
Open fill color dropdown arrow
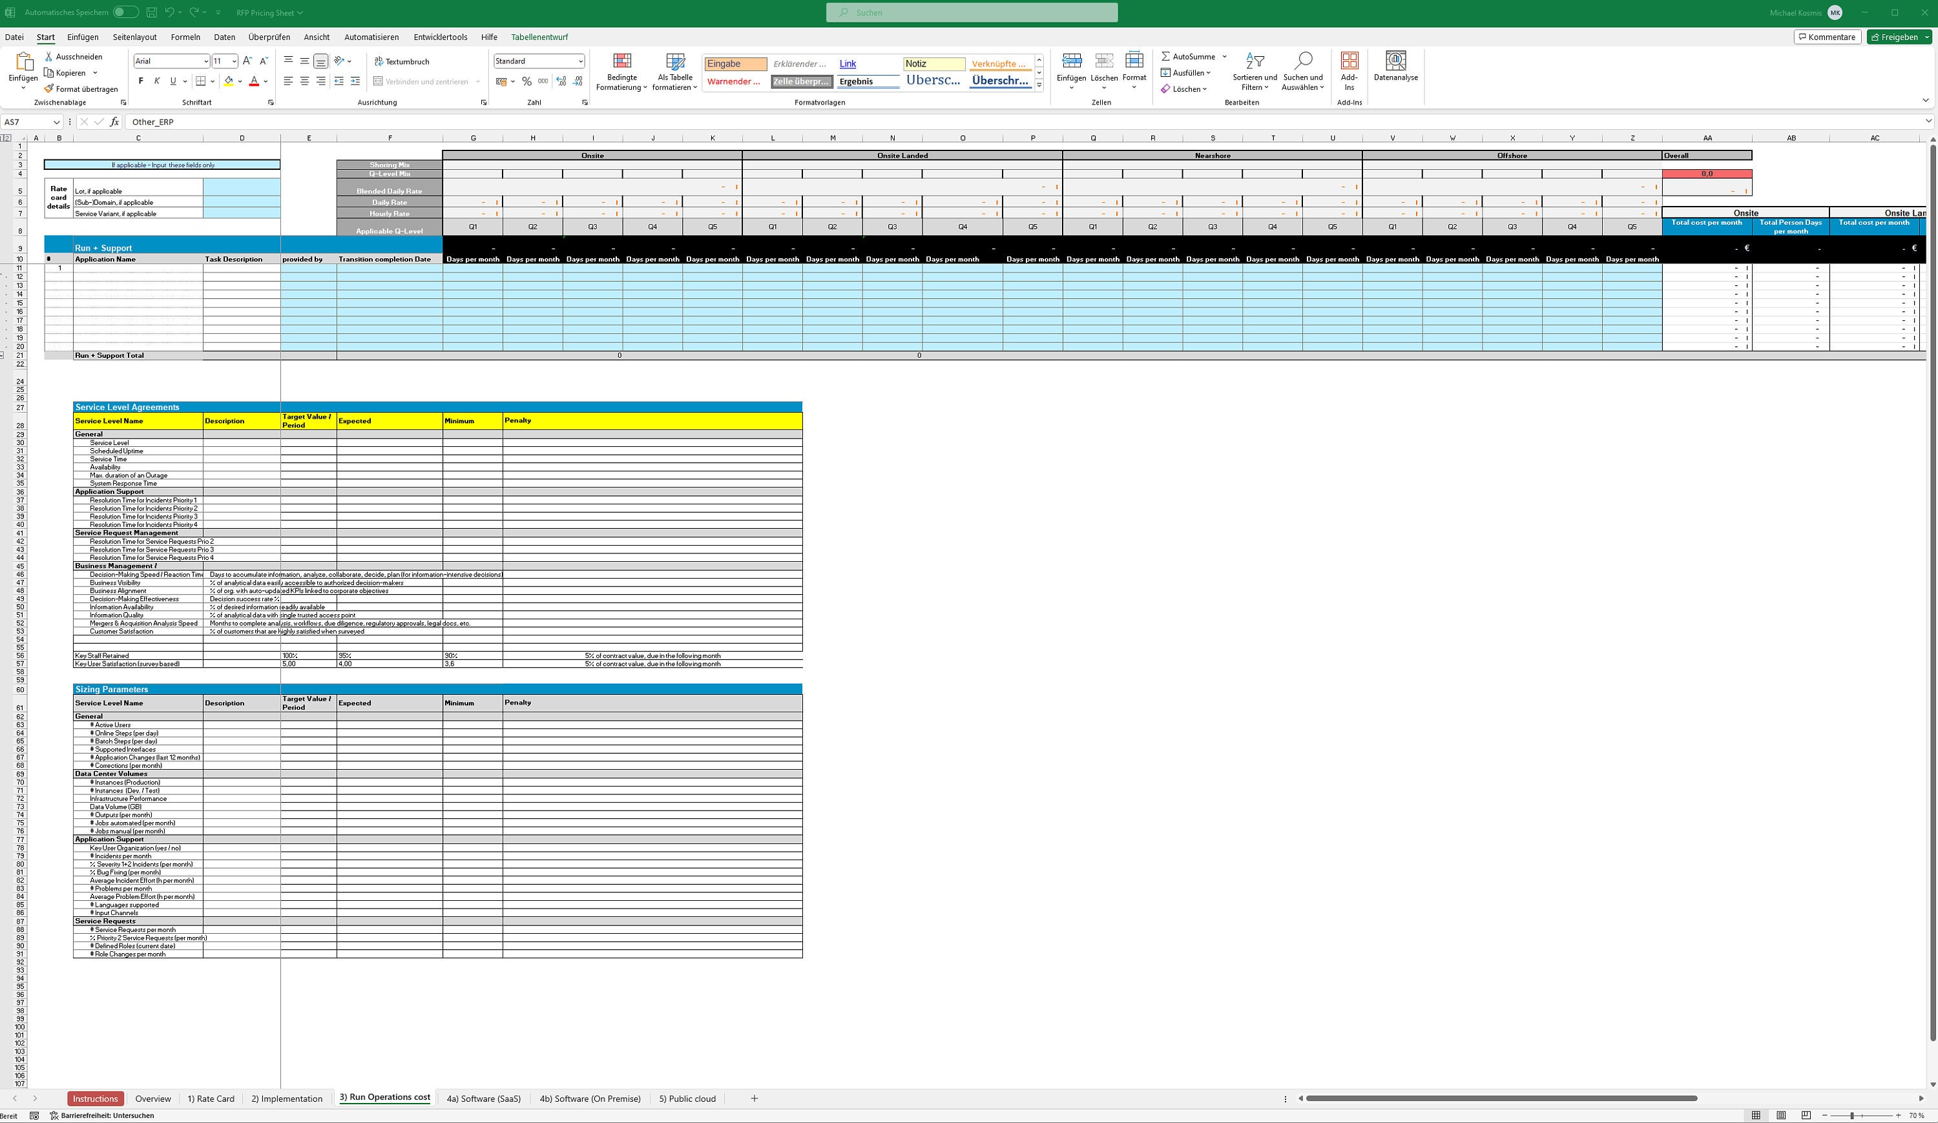coord(240,81)
